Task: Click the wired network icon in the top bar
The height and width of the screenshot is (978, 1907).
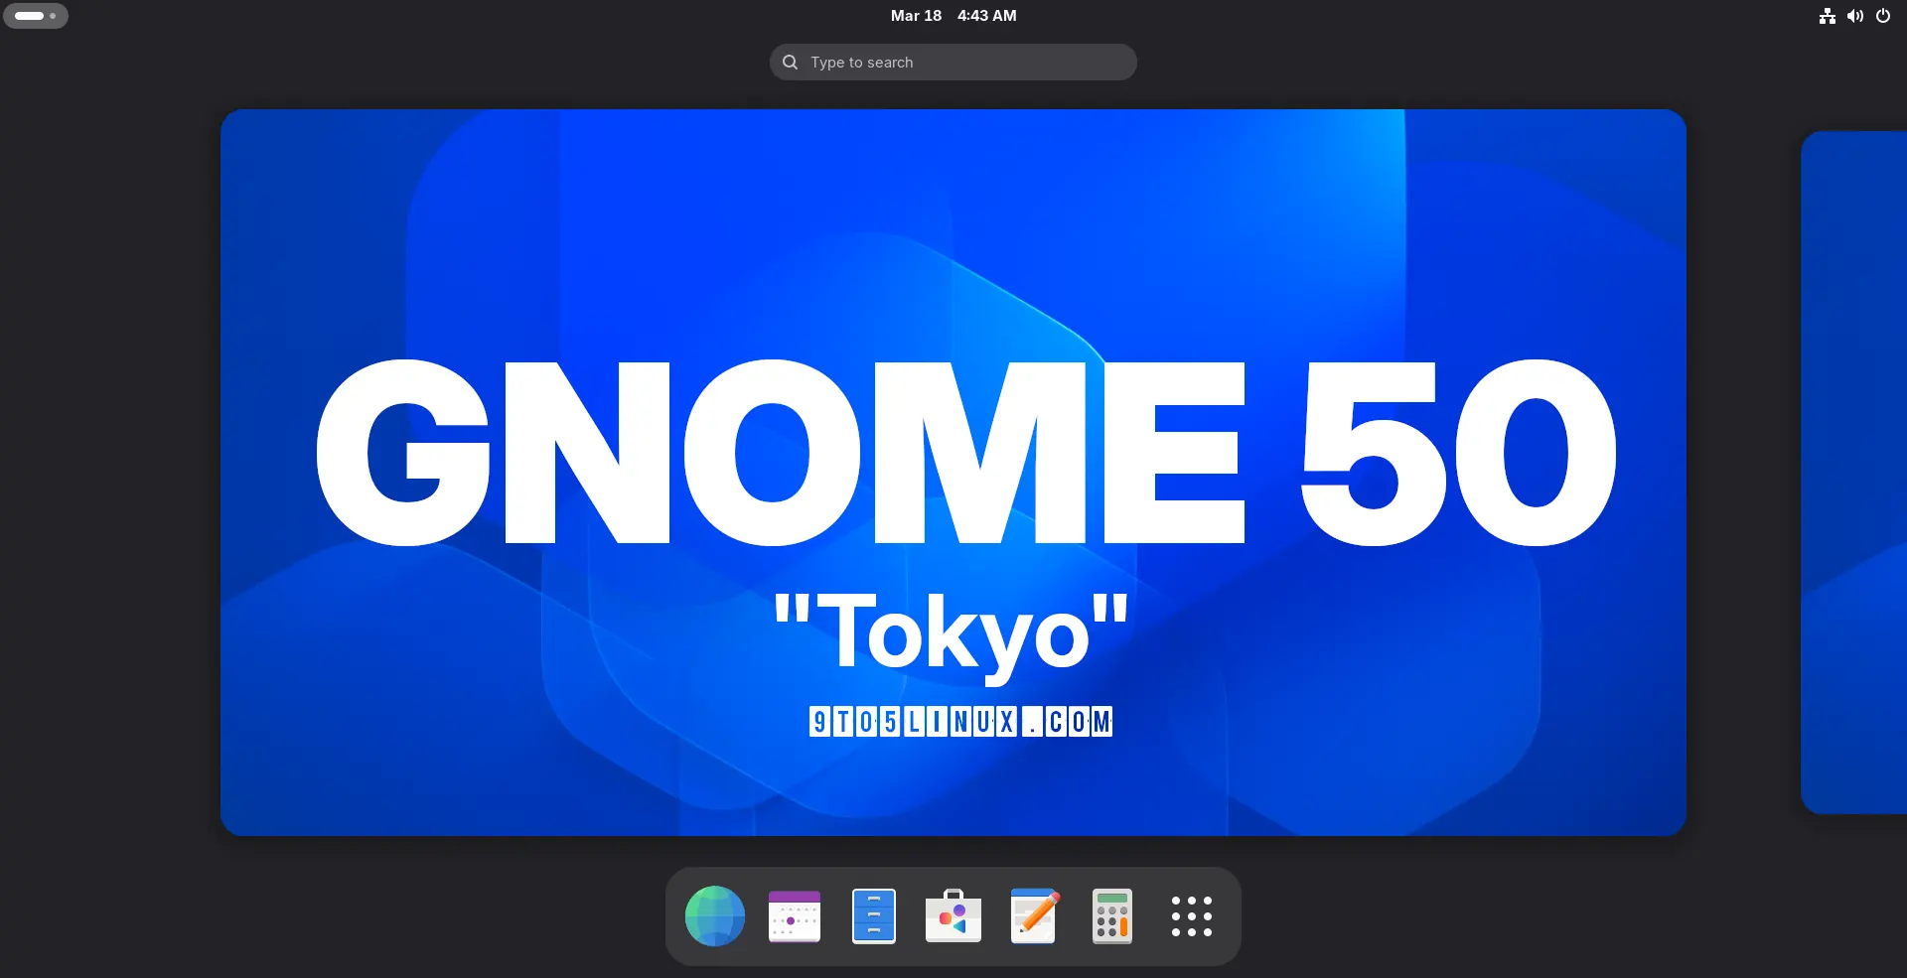Action: (1828, 15)
